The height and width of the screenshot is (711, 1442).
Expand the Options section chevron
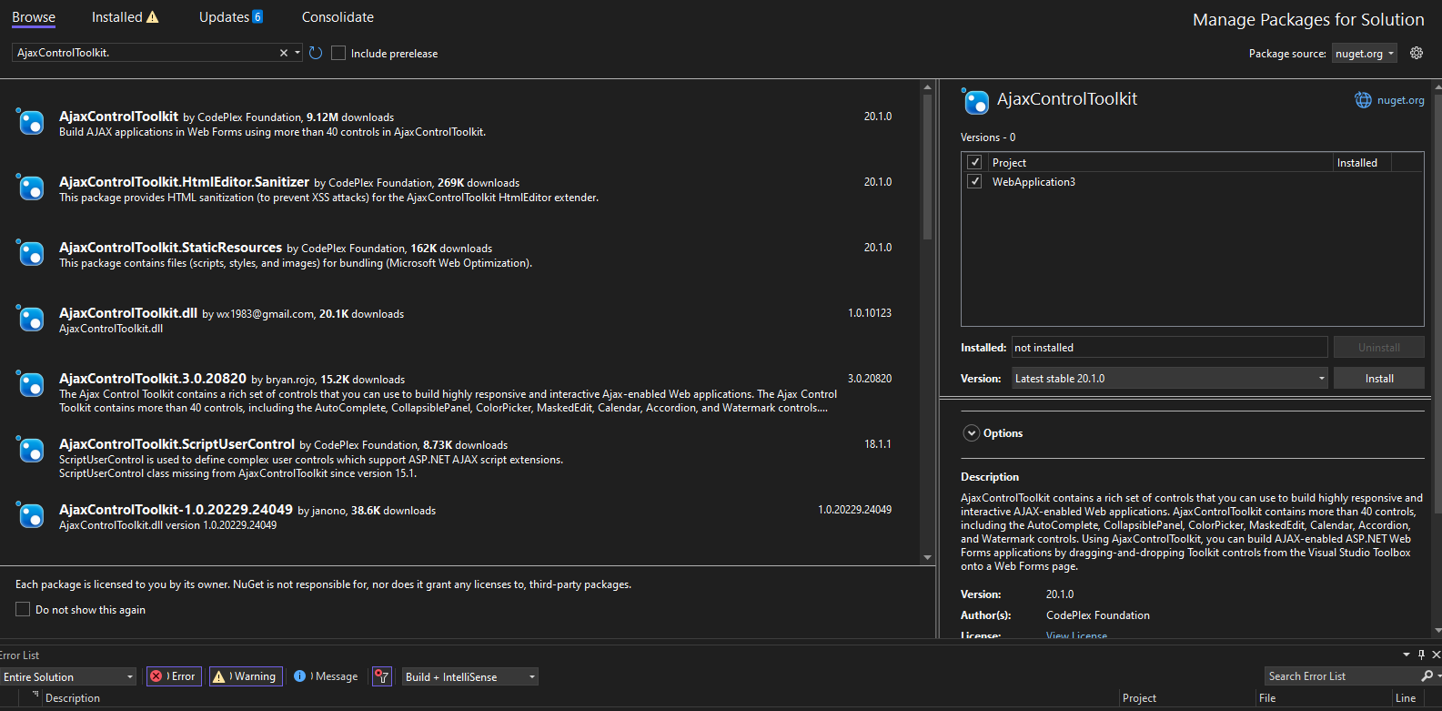972,433
